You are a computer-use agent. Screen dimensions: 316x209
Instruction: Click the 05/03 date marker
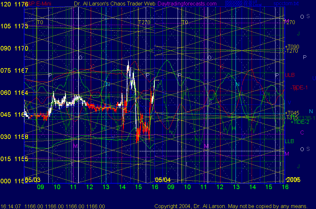click(x=33, y=179)
